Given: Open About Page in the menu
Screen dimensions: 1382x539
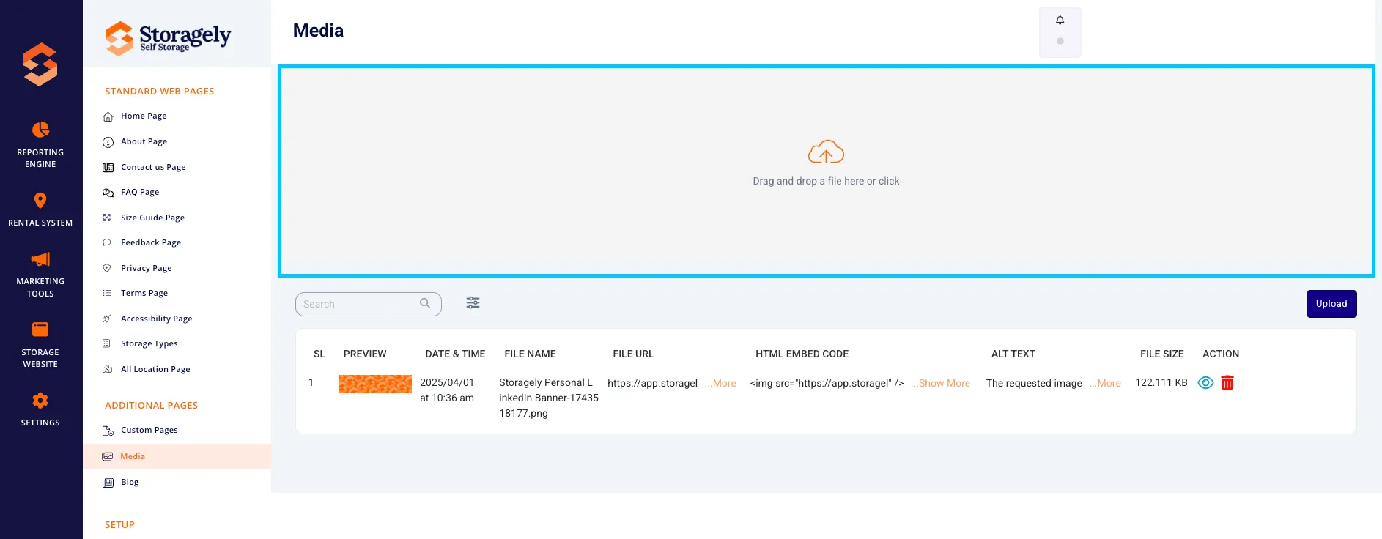Looking at the screenshot, I should pos(144,141).
